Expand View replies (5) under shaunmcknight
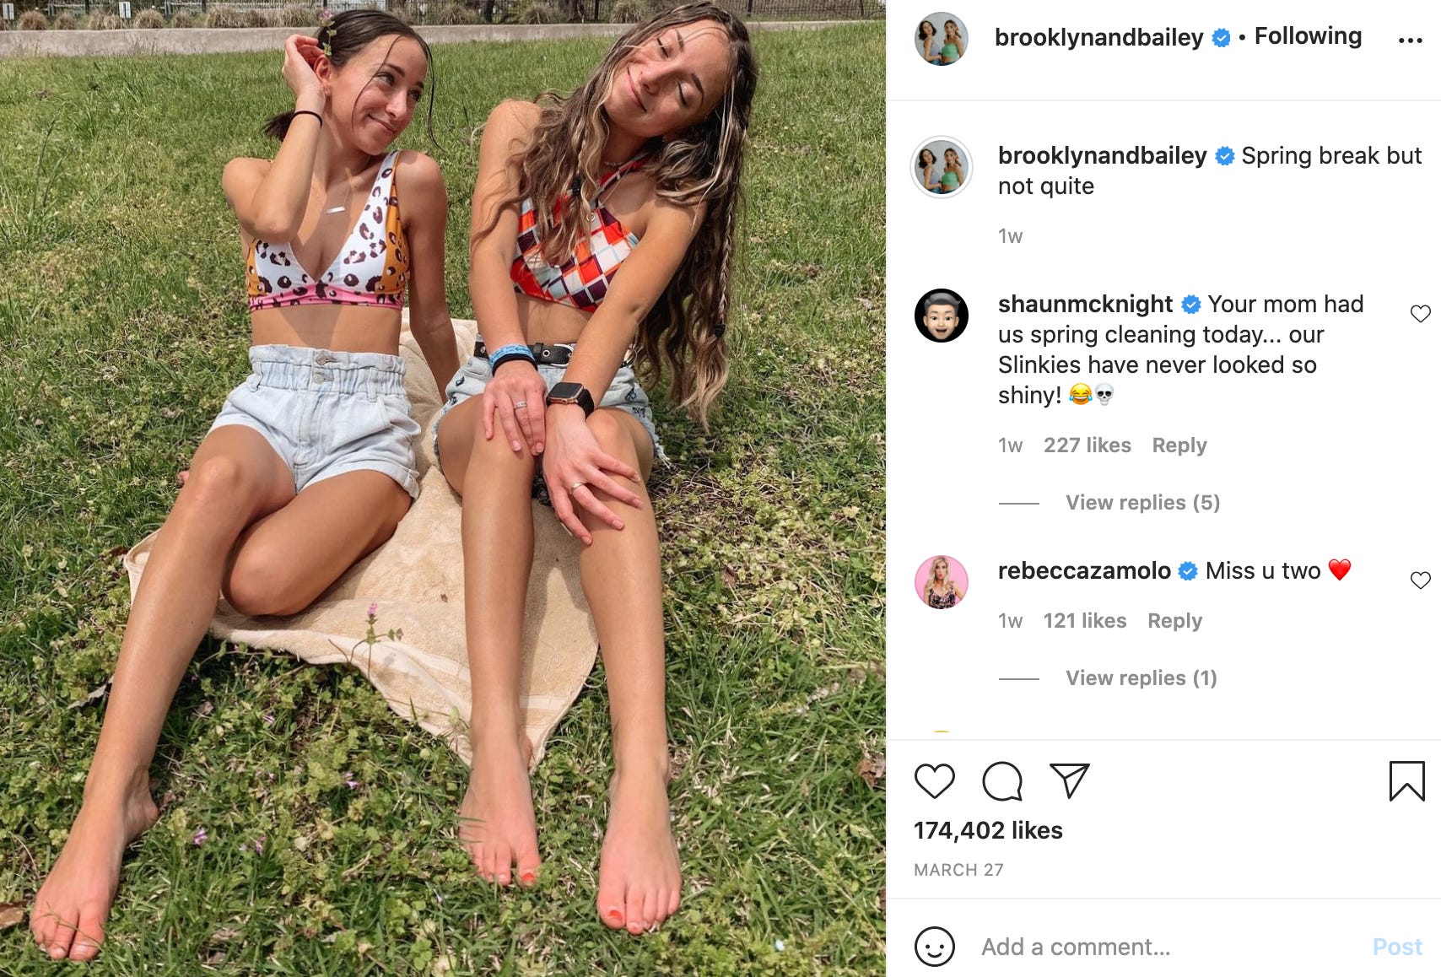Image resolution: width=1441 pixels, height=977 pixels. [x=1142, y=503]
